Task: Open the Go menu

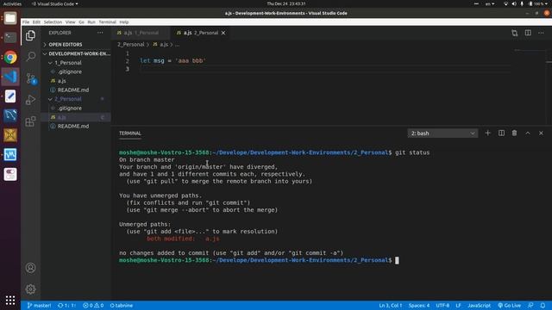Action: tap(81, 22)
